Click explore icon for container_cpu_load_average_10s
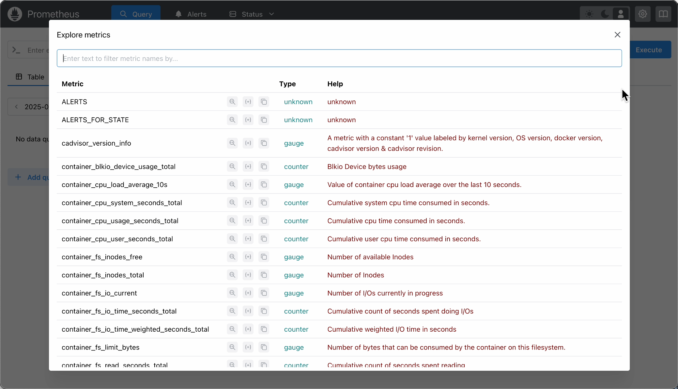678x389 pixels. [232, 185]
